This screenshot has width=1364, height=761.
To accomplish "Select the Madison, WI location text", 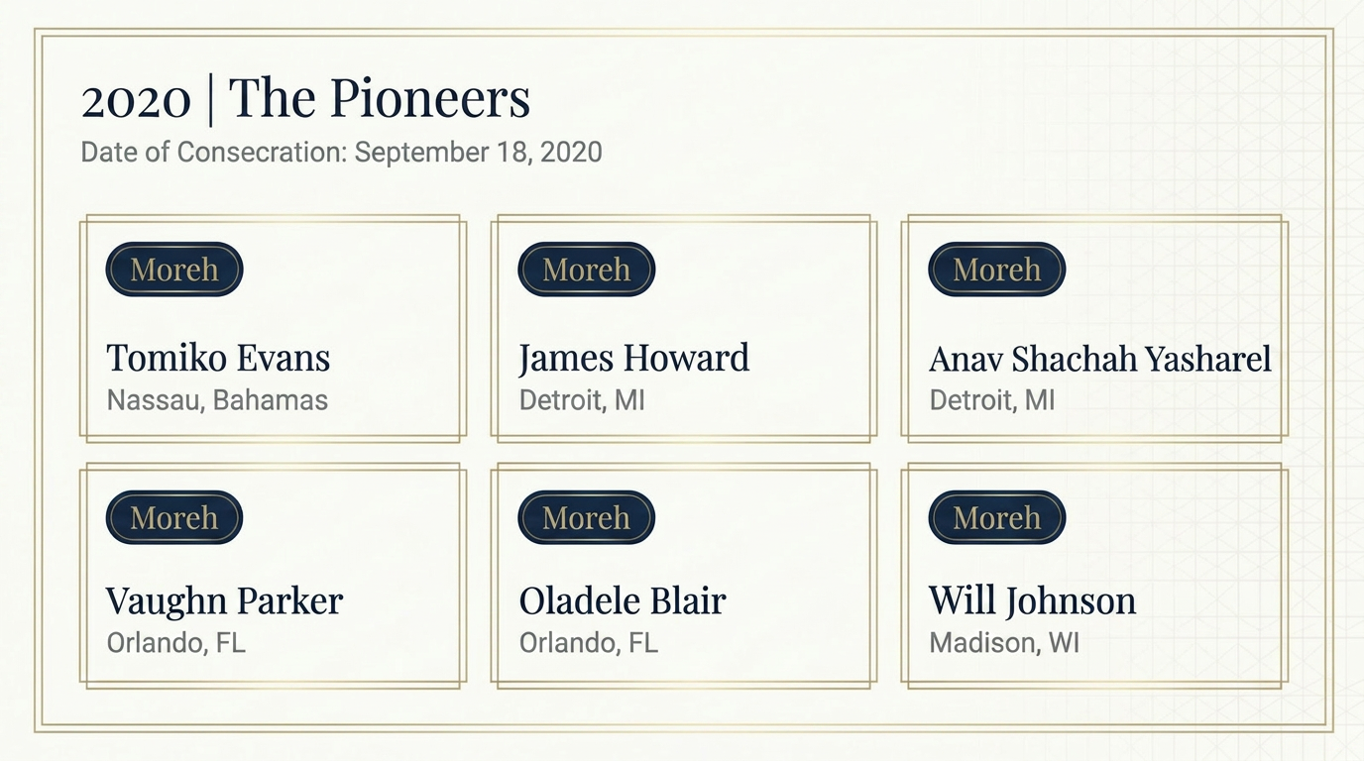I will 1004,643.
